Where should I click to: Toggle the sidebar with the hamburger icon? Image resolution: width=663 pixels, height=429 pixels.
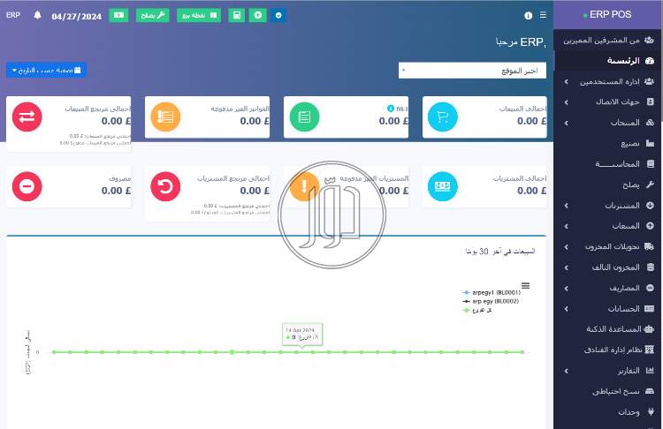coord(543,15)
